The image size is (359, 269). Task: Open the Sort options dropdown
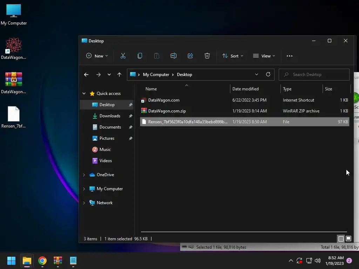click(x=233, y=56)
